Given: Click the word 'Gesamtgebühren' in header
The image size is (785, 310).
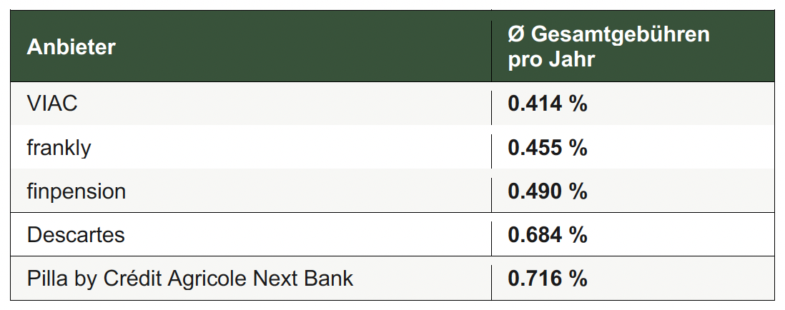Looking at the screenshot, I should click(621, 34).
